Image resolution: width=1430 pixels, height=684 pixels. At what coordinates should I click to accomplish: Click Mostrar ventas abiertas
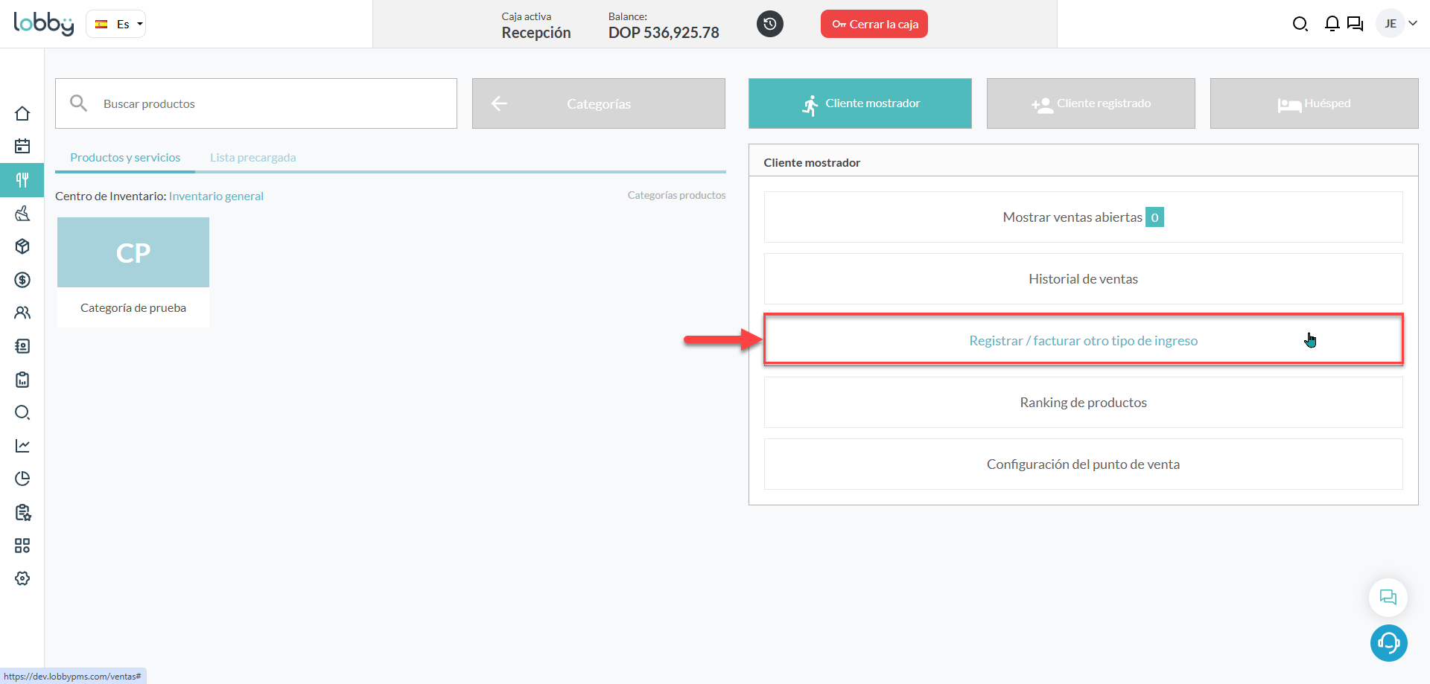[1084, 217]
